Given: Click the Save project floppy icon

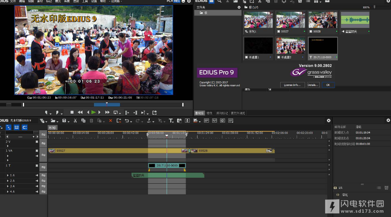Looking at the screenshot, I should click(x=64, y=121).
